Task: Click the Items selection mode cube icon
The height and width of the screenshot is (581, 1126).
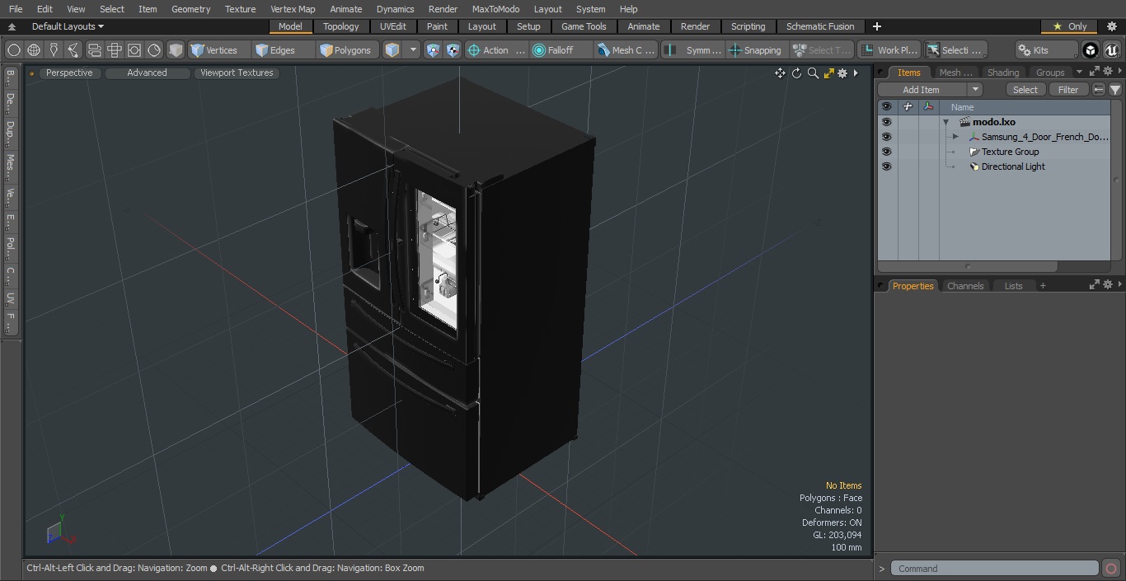Action: pos(392,50)
